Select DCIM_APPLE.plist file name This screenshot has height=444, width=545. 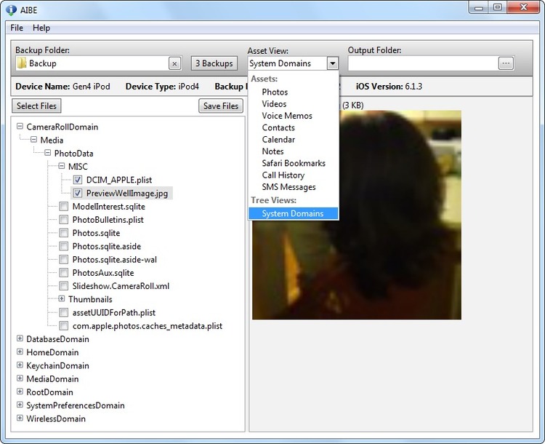click(x=119, y=180)
